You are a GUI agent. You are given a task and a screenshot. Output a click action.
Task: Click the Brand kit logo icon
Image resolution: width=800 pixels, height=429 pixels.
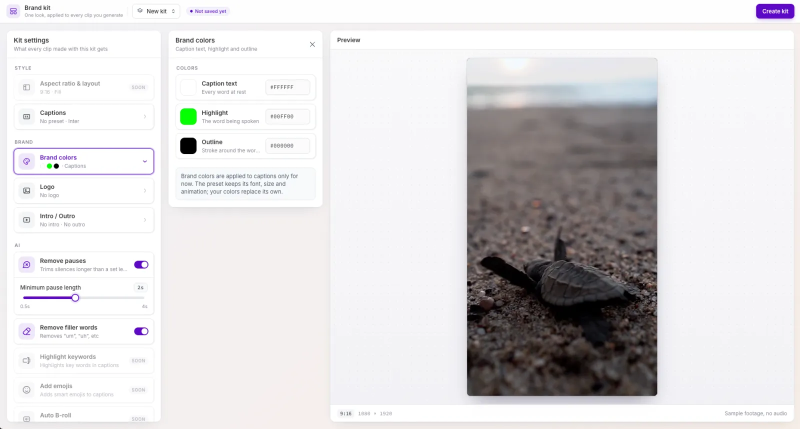[13, 11]
